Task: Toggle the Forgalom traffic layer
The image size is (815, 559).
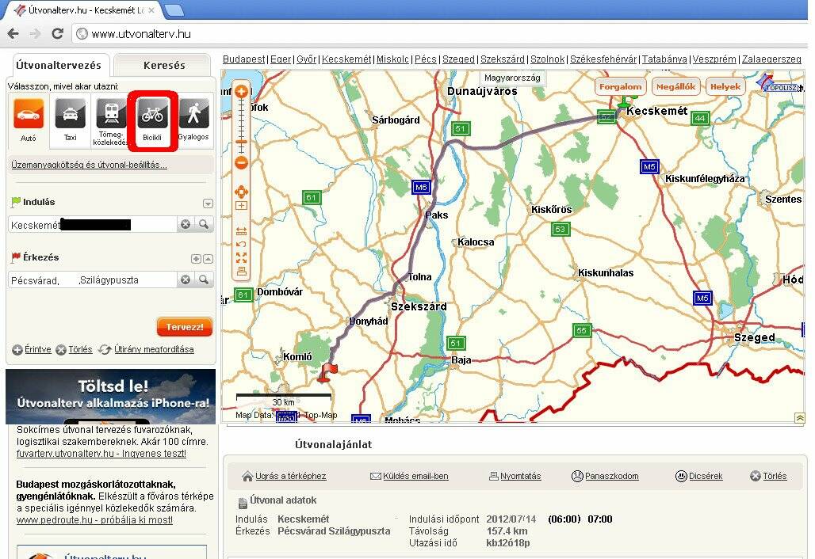Action: 620,87
